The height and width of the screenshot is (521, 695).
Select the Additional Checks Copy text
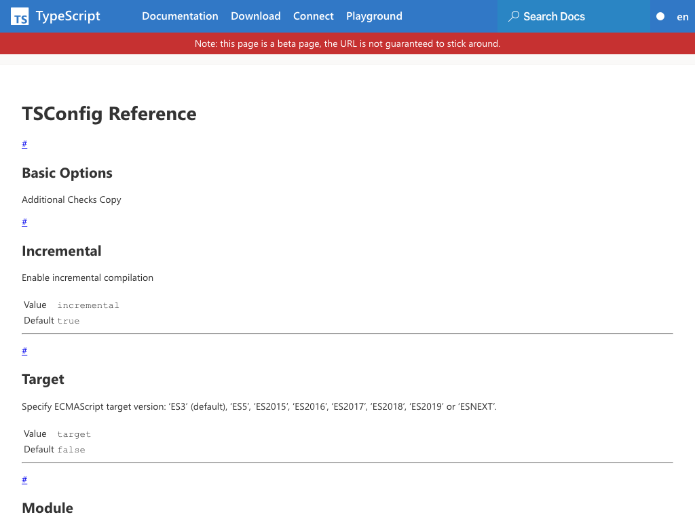71,200
